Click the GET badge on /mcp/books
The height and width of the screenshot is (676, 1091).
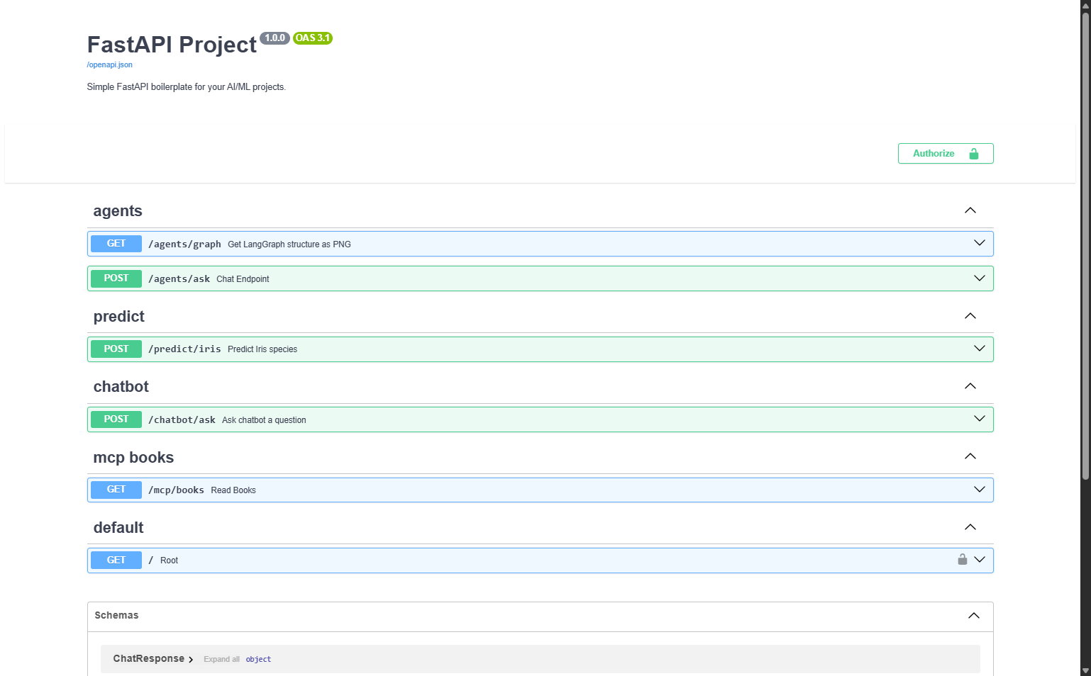(x=116, y=489)
